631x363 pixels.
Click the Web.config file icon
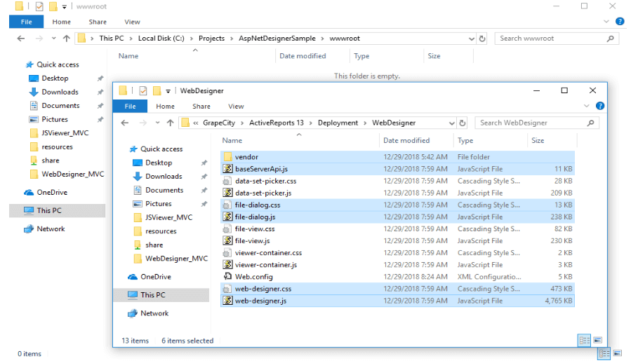[228, 277]
